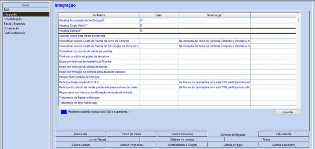Select 'Tratamento de Item Reservado' row

coord(99,103)
